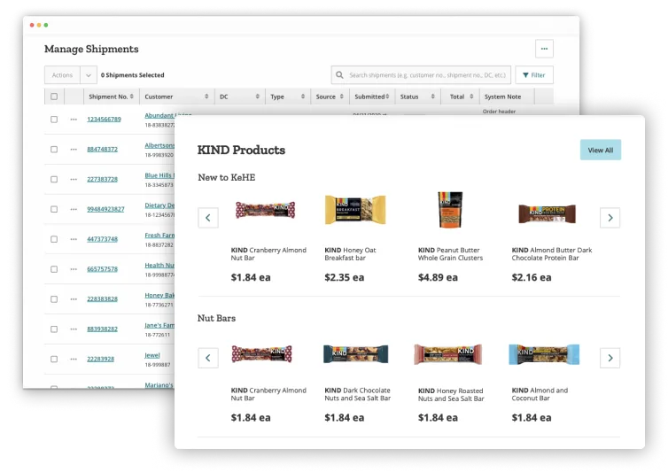This screenshot has height=472, width=668.
Task: Click the $4.89 ea price
Action: click(x=438, y=277)
